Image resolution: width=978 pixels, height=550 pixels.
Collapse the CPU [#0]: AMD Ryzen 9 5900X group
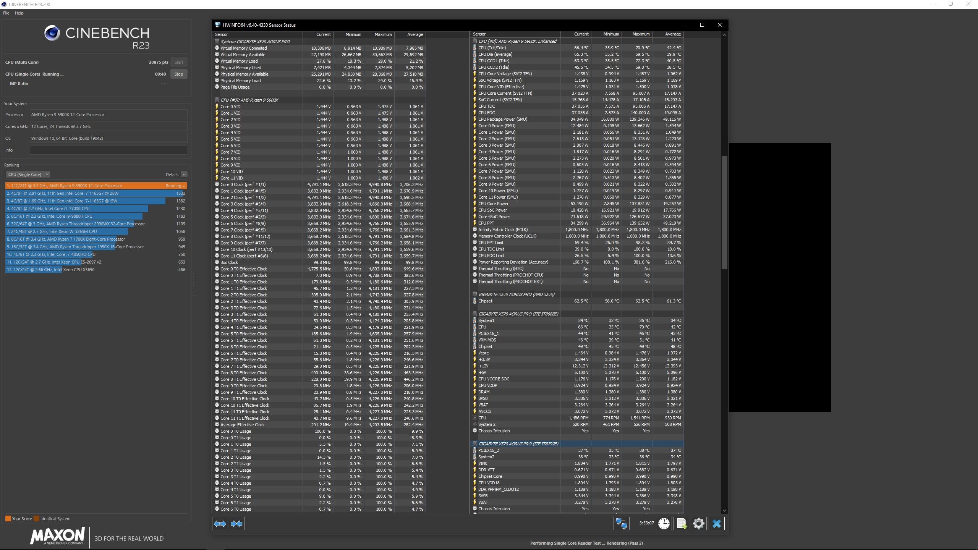217,100
